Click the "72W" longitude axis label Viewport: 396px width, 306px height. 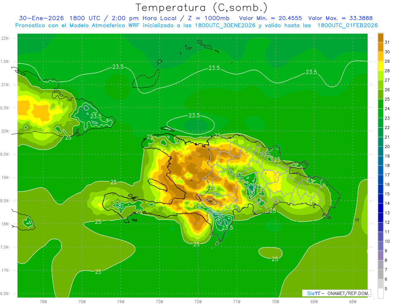point(198,302)
